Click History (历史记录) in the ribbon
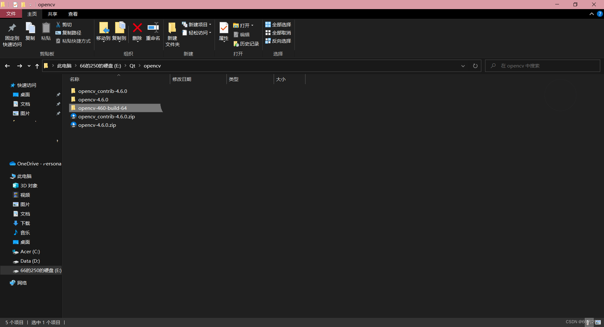This screenshot has height=327, width=604. pos(246,44)
